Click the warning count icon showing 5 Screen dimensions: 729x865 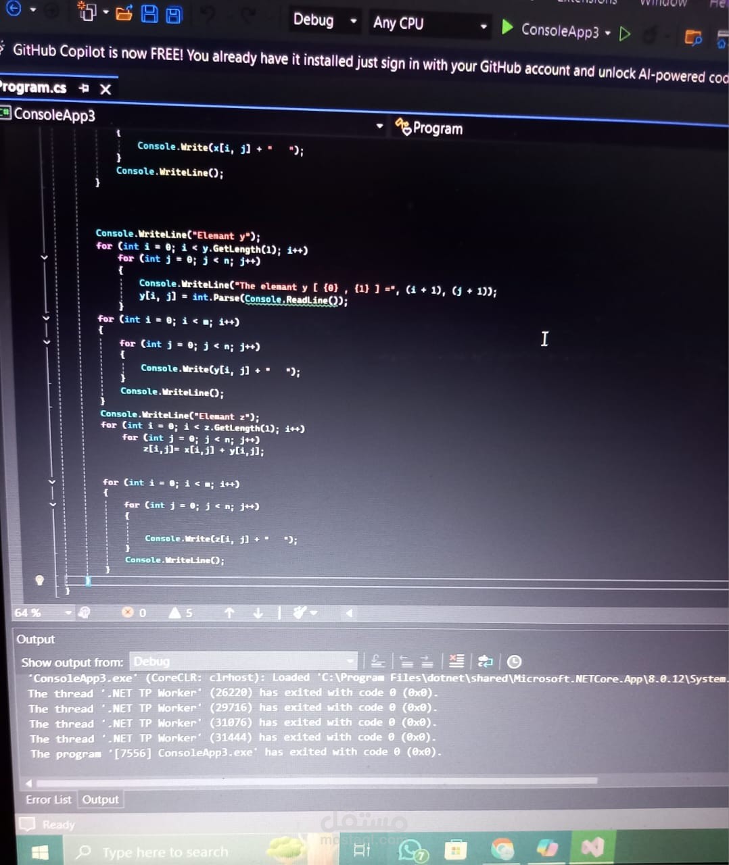tap(174, 612)
